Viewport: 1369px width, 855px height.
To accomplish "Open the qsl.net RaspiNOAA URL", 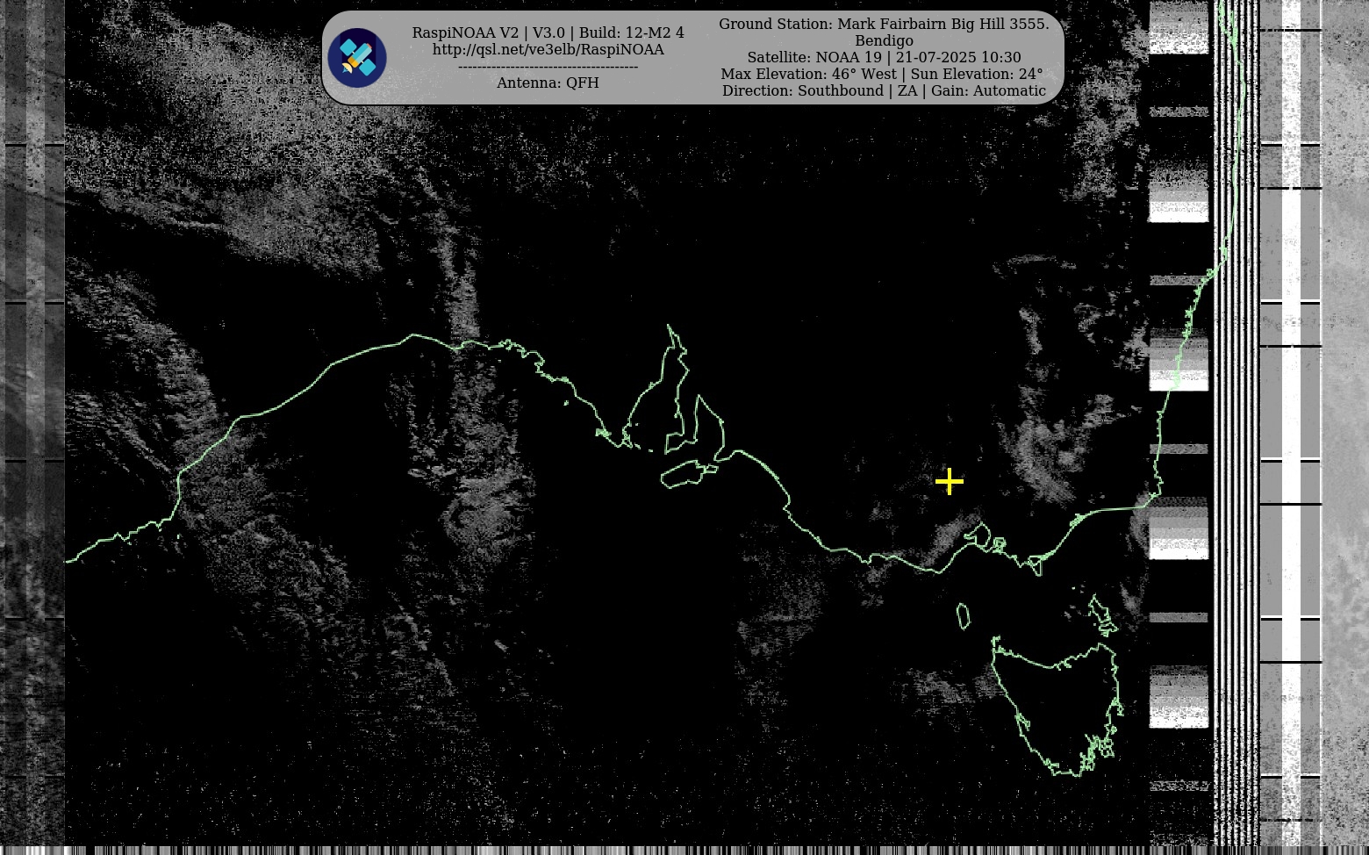I will tap(548, 50).
